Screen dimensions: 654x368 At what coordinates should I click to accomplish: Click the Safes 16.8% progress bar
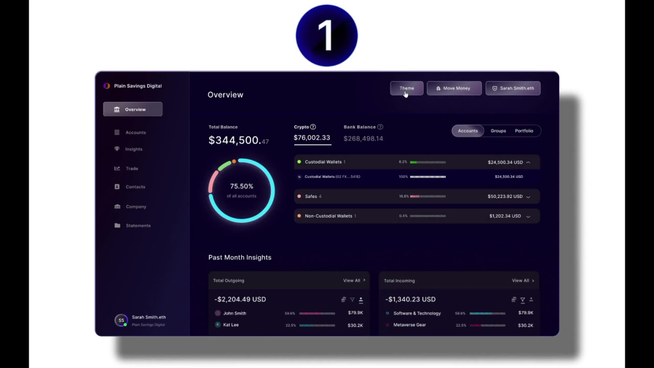(428, 196)
